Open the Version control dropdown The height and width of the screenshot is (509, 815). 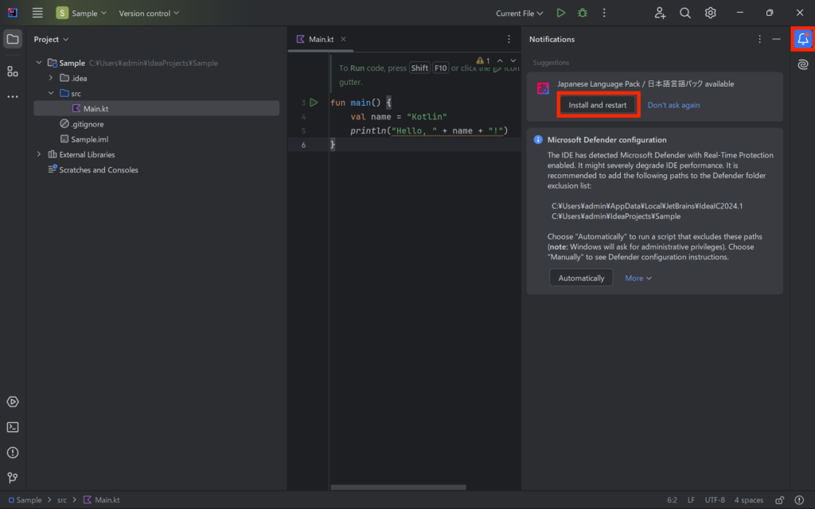coord(149,13)
